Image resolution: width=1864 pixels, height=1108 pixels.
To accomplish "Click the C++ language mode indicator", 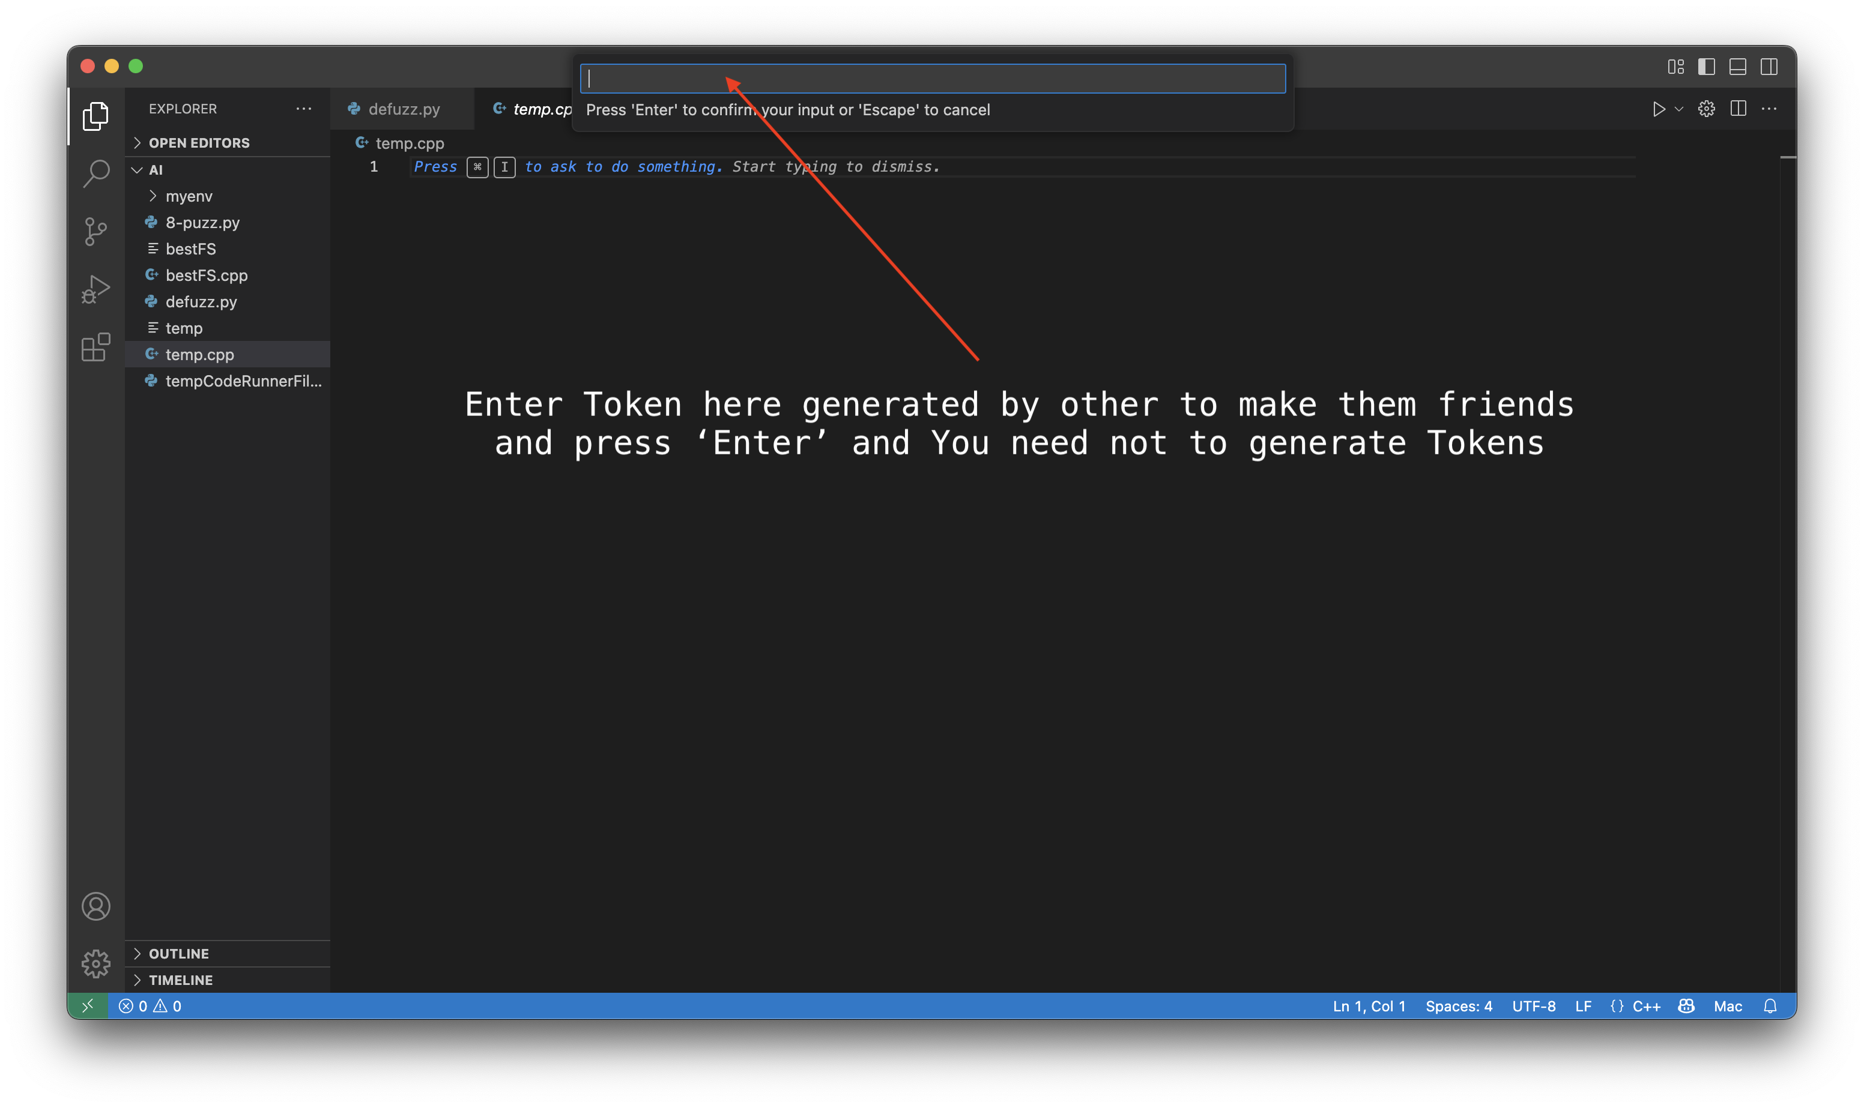I will [x=1646, y=1006].
